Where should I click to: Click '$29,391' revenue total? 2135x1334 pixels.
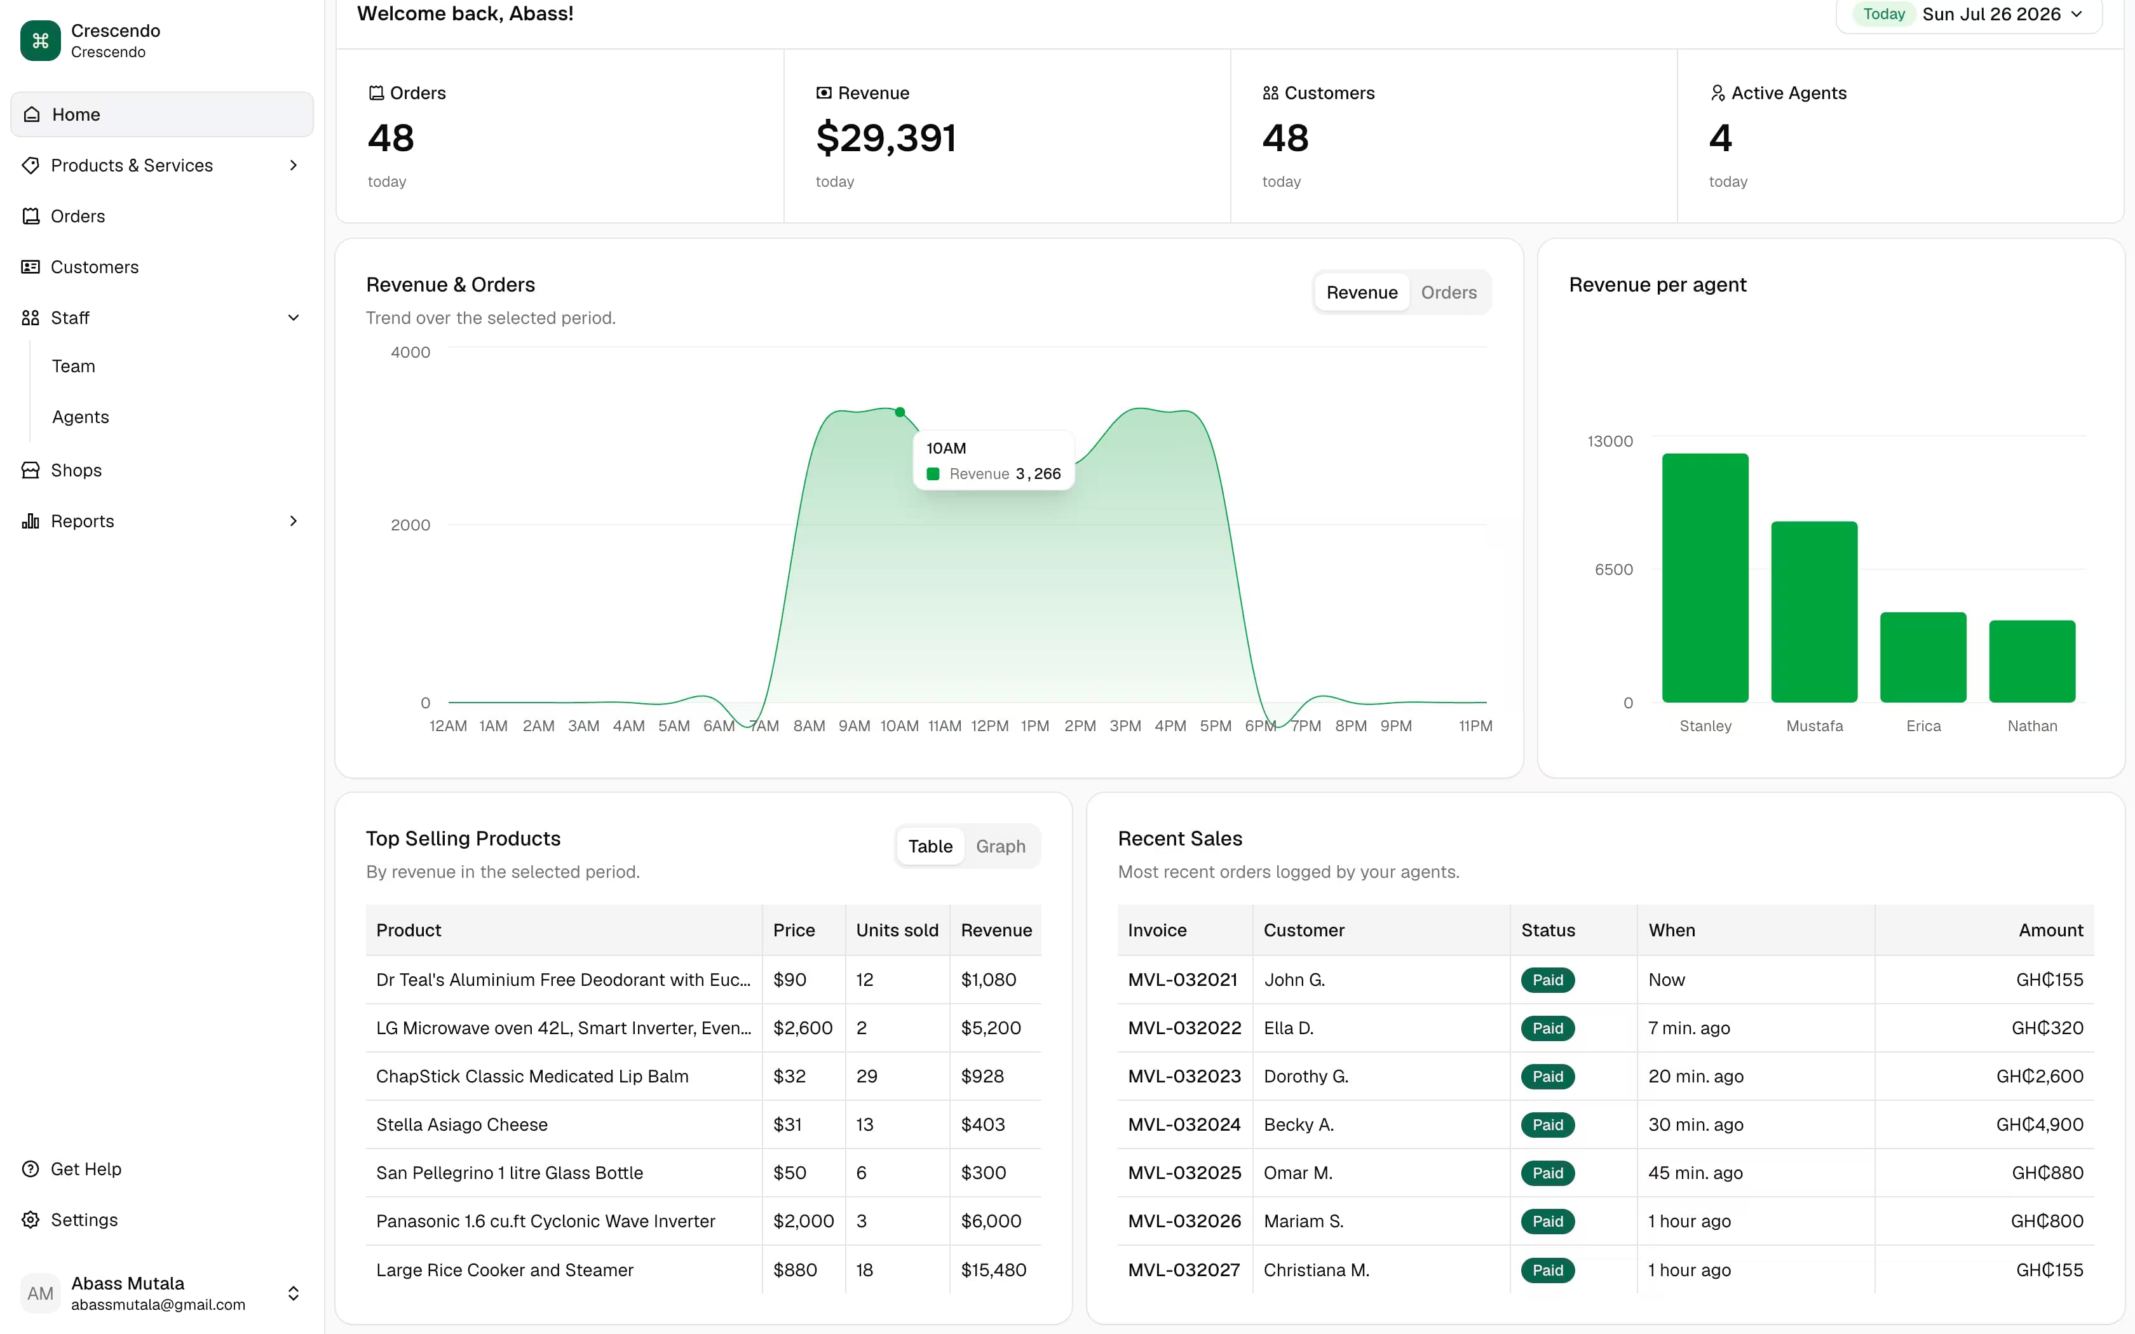[886, 138]
